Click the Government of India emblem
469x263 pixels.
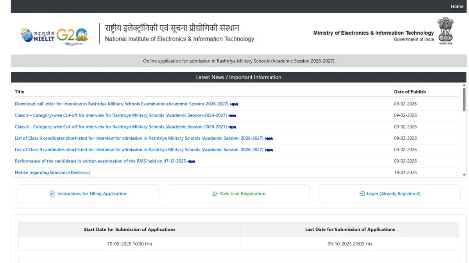point(445,31)
